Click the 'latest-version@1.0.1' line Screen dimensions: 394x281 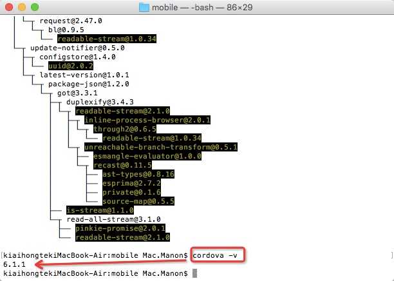(x=84, y=75)
